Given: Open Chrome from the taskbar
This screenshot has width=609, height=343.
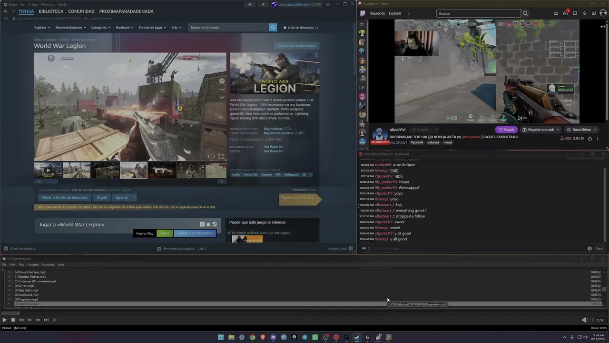Looking at the screenshot, I should pos(252,337).
